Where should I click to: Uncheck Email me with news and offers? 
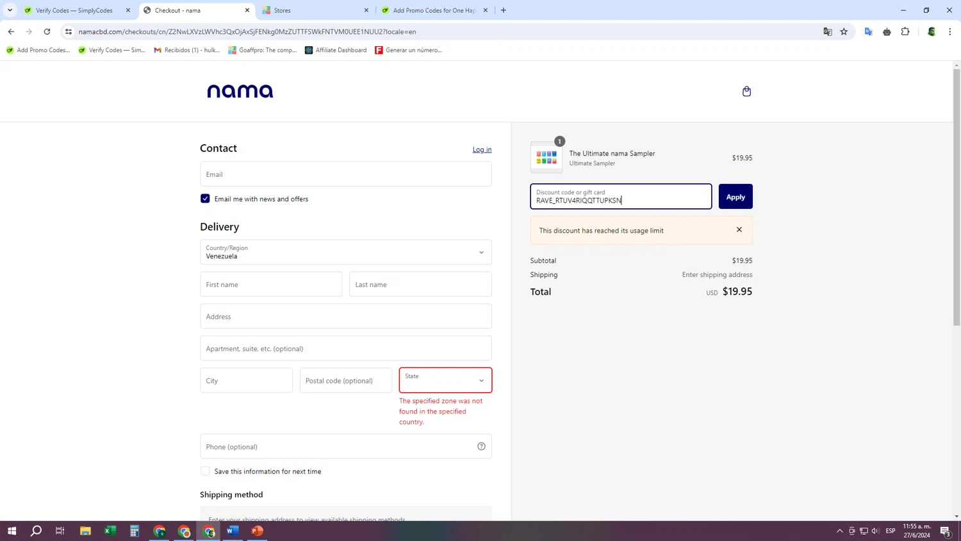pos(205,199)
